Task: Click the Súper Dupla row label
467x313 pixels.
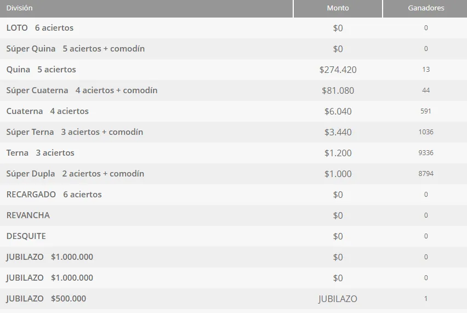Action: [x=75, y=174]
